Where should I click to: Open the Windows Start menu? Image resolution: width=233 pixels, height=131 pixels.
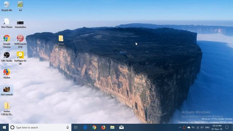pos(4,127)
